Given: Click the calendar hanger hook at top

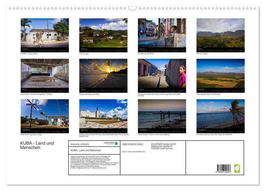Looking at the screenshot, I should (x=132, y=8).
